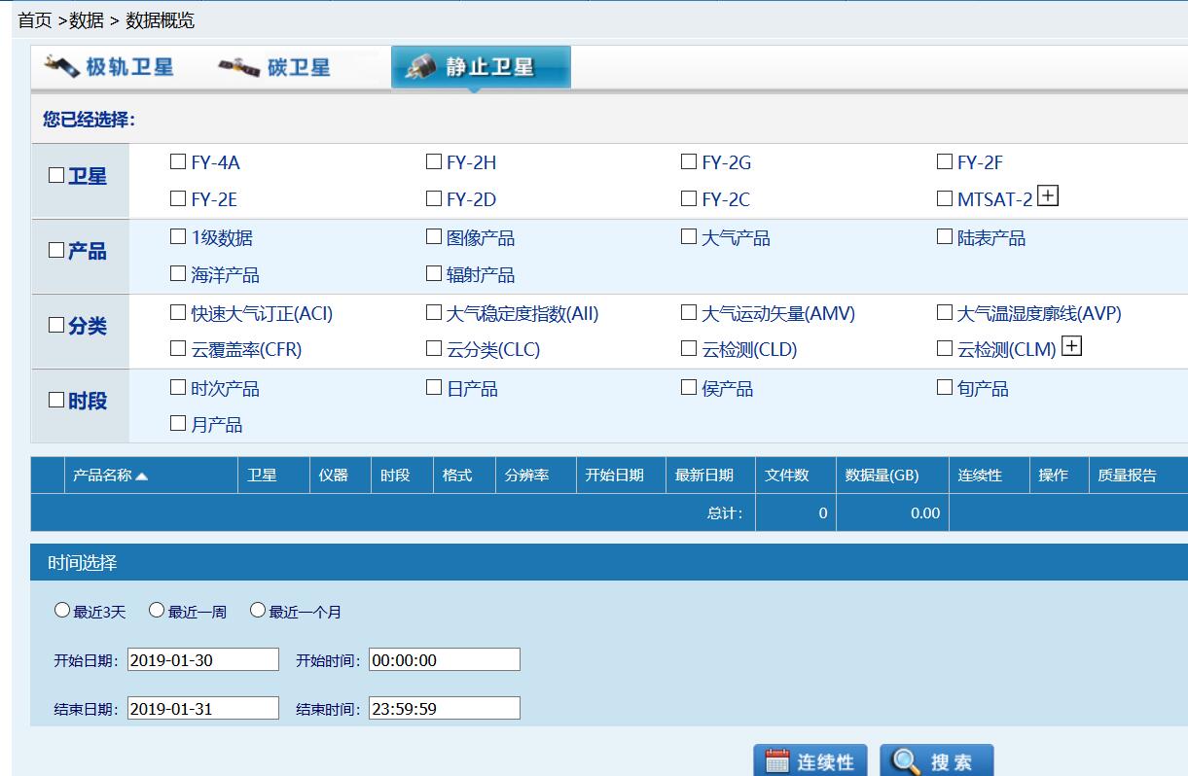
Task: Enable 大气运动矢量(AMV) classification
Action: pyautogui.click(x=688, y=313)
